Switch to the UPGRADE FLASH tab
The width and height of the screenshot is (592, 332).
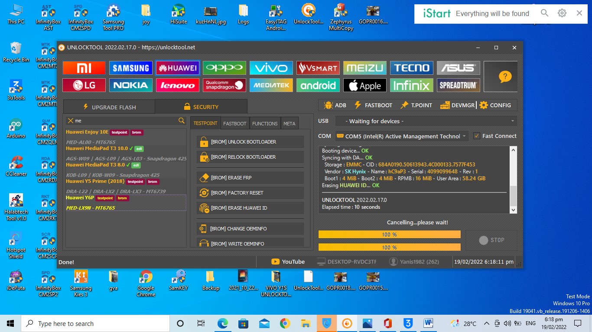(x=109, y=107)
